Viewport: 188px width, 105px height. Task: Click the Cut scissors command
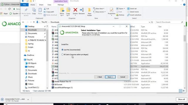point(46,9)
